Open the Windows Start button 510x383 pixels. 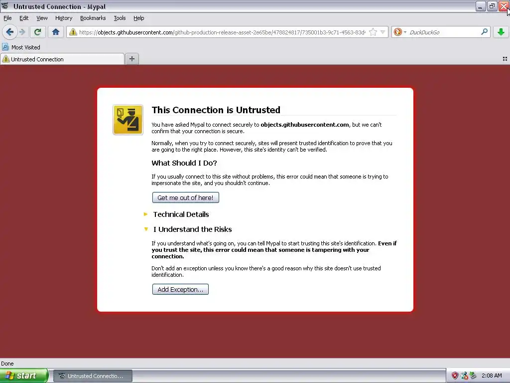(23, 376)
